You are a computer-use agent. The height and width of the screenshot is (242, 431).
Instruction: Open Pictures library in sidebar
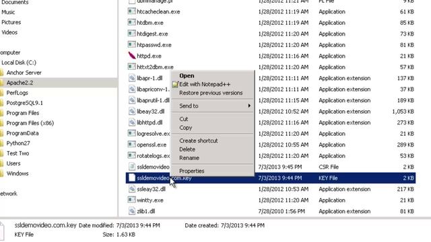pos(11,22)
